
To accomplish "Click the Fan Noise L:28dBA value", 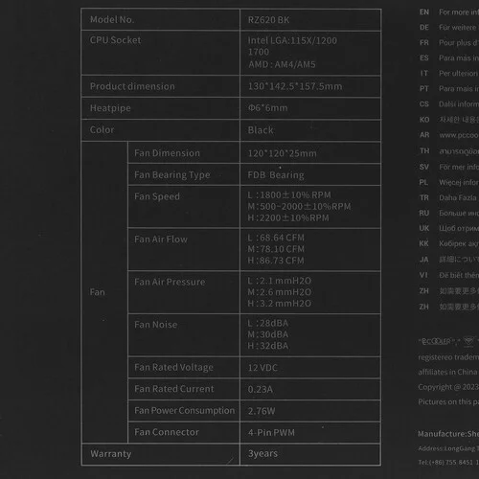I will (268, 323).
